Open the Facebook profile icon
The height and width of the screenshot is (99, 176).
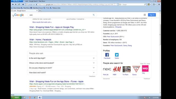[107, 55]
